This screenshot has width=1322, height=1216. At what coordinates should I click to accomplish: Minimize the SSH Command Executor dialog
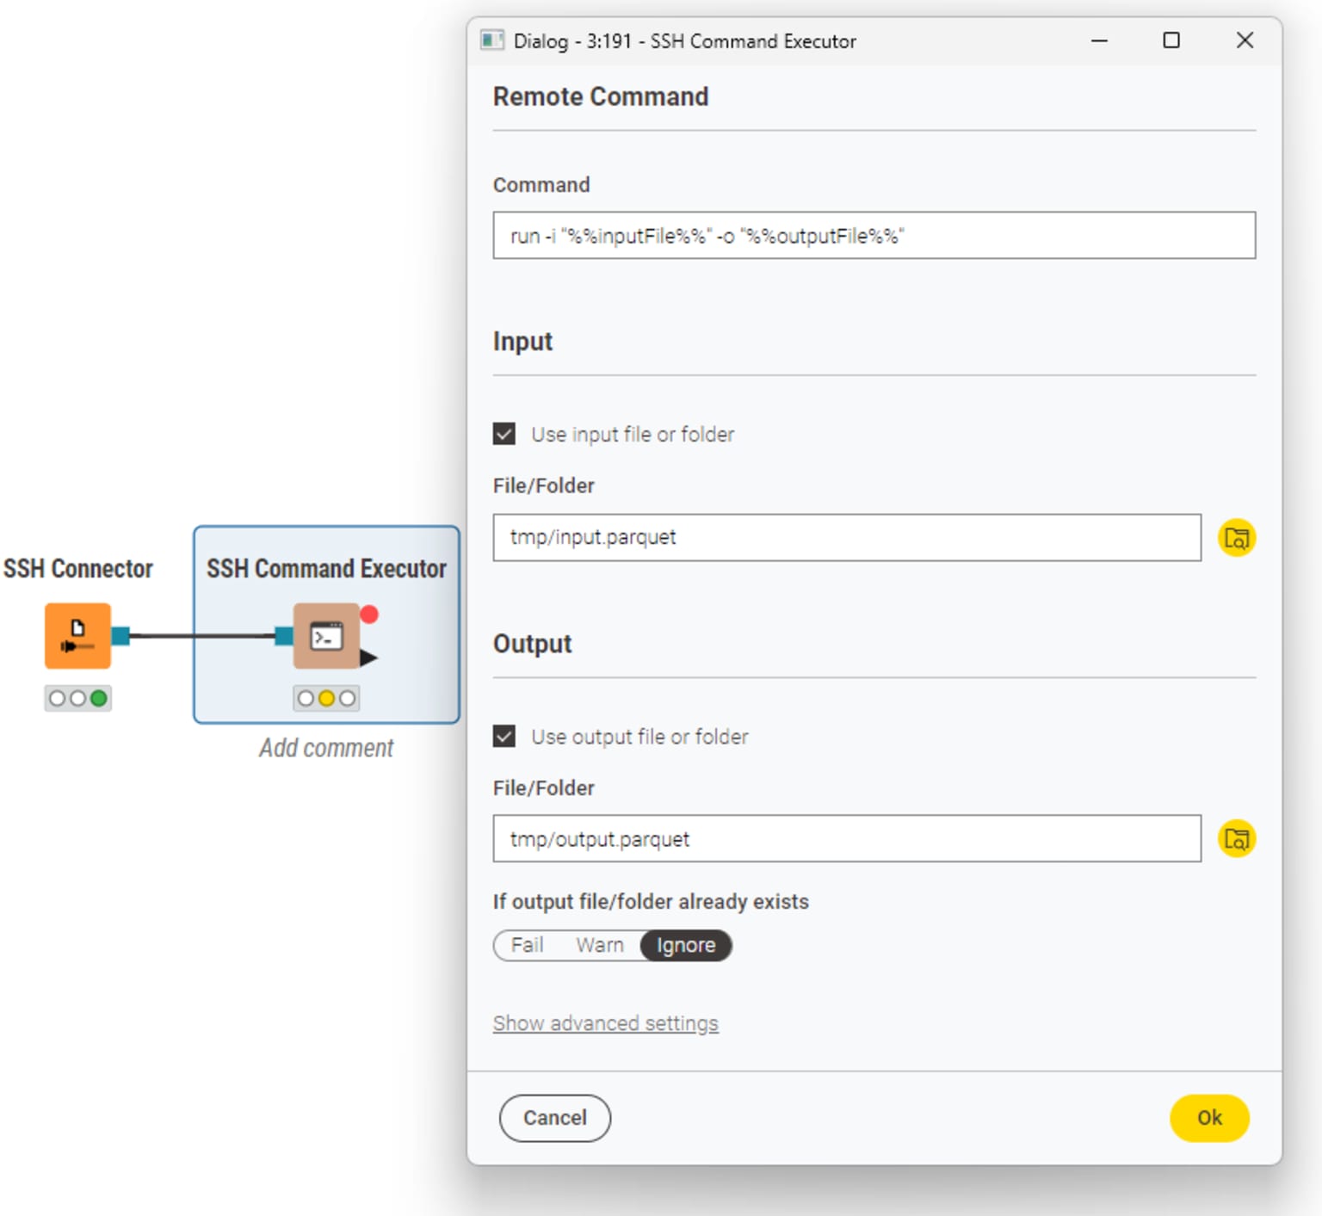coord(1099,40)
